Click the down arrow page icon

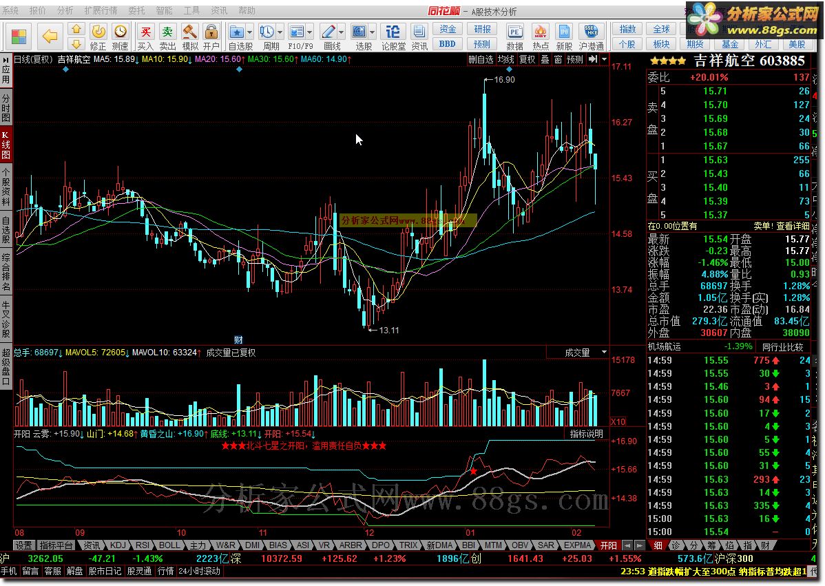point(76,43)
